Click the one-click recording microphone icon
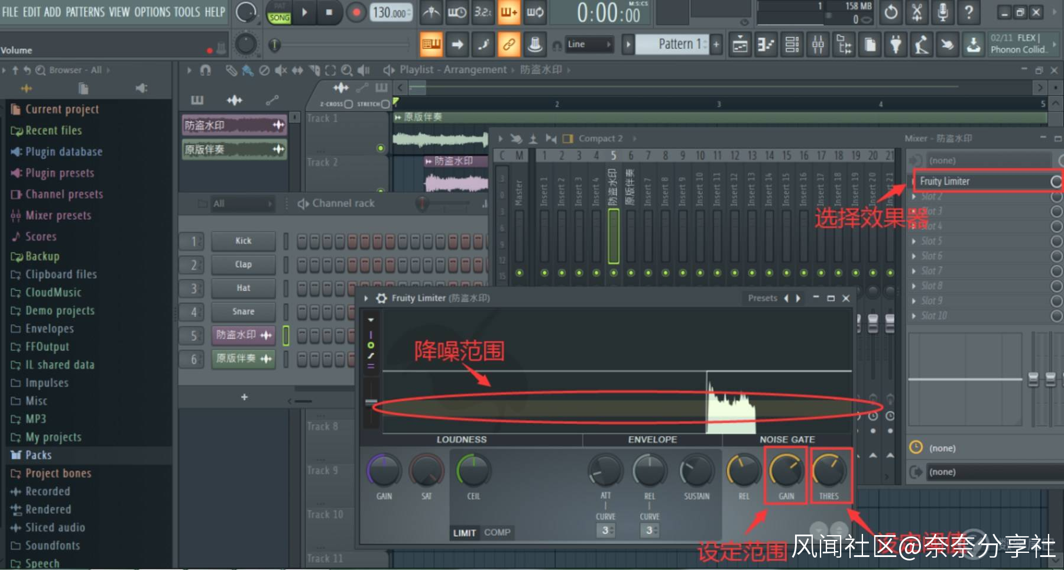 pos(943,12)
